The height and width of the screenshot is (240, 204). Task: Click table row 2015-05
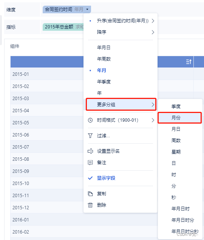point(47,122)
